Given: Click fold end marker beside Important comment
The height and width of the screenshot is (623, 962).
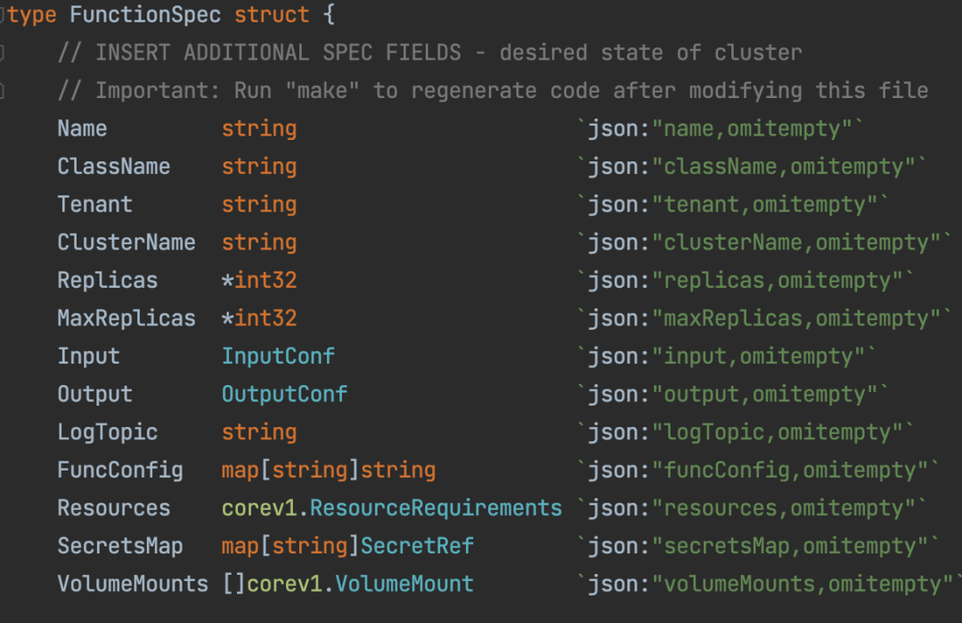Looking at the screenshot, I should pos(3,90).
